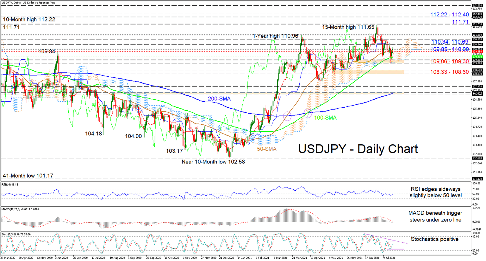Screen dimensions: 486x261
Task: Click the purple circle marker on the 100-SMA
Action: click(x=308, y=114)
